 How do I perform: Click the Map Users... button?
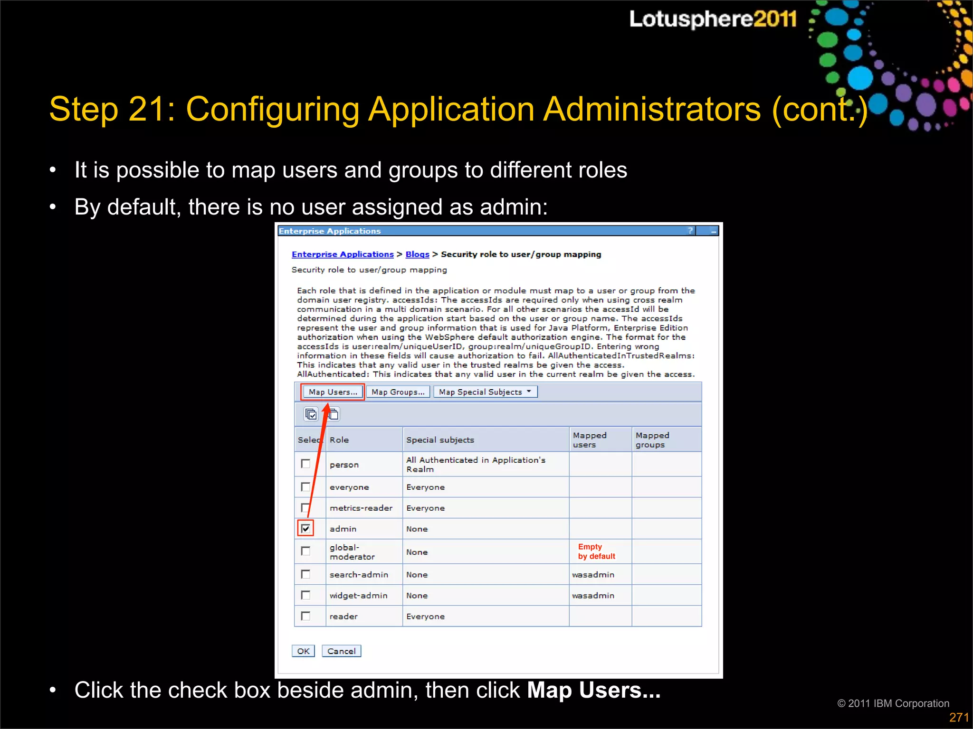pyautogui.click(x=333, y=392)
